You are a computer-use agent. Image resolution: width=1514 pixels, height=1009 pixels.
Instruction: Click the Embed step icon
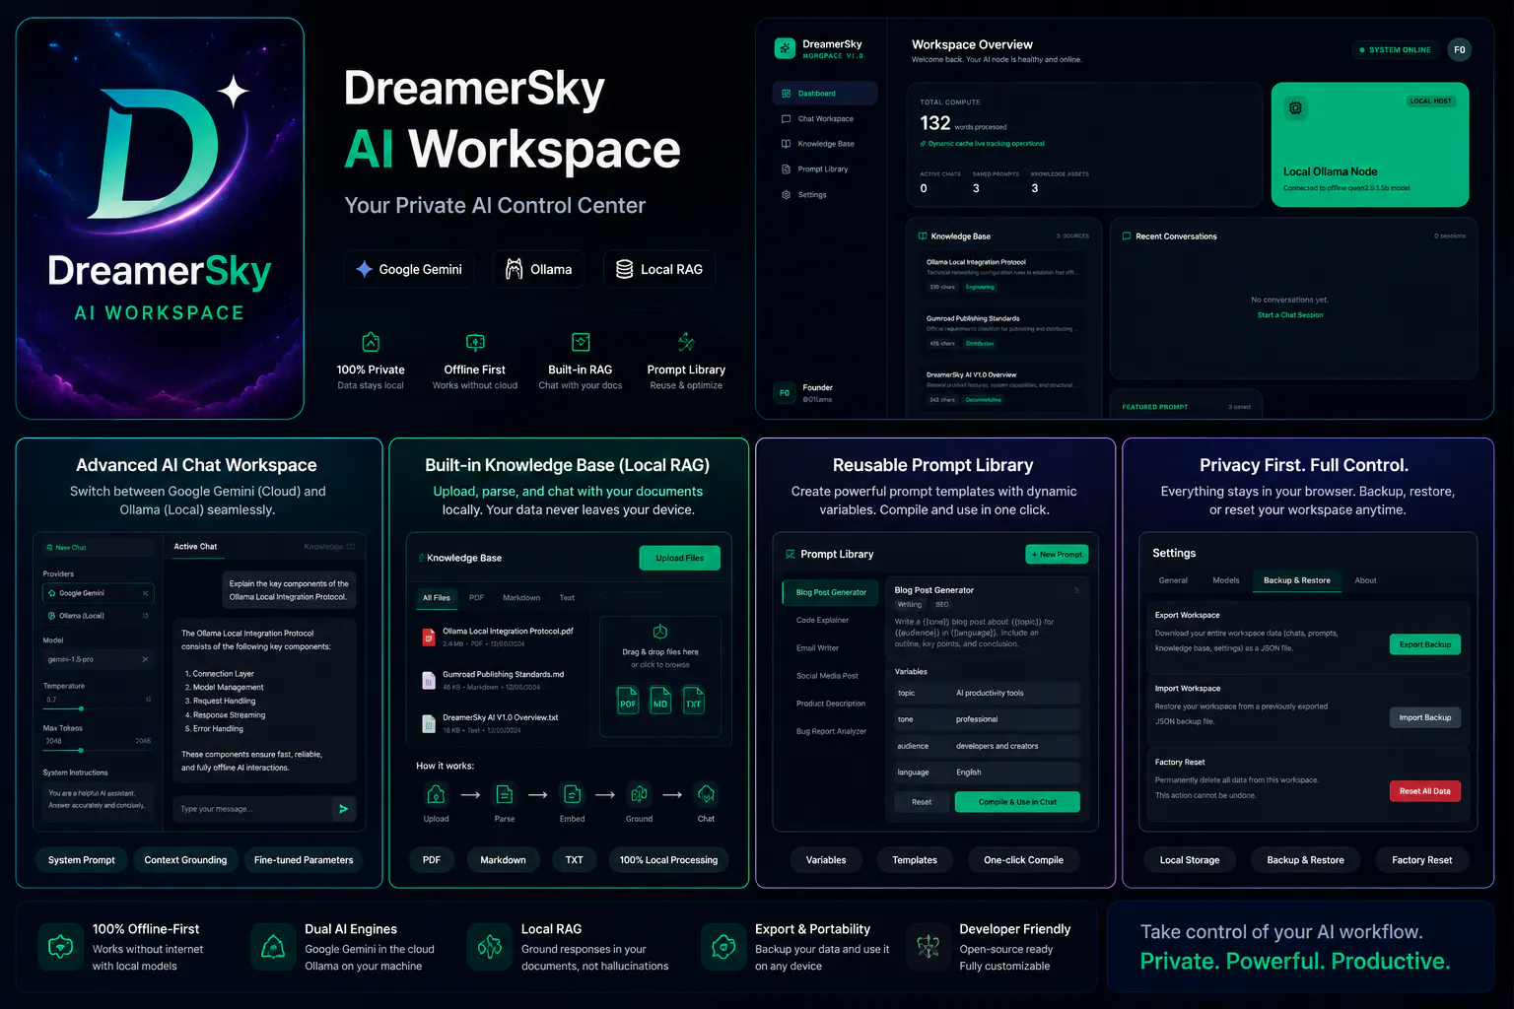coord(572,794)
